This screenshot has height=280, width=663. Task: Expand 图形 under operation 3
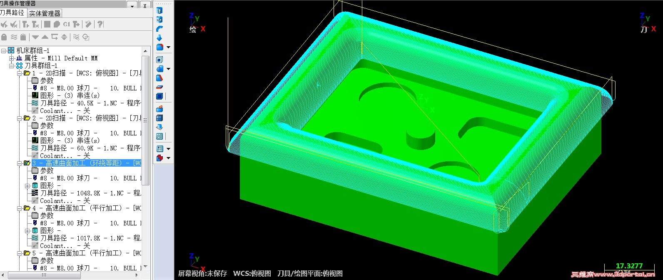pyautogui.click(x=27, y=186)
